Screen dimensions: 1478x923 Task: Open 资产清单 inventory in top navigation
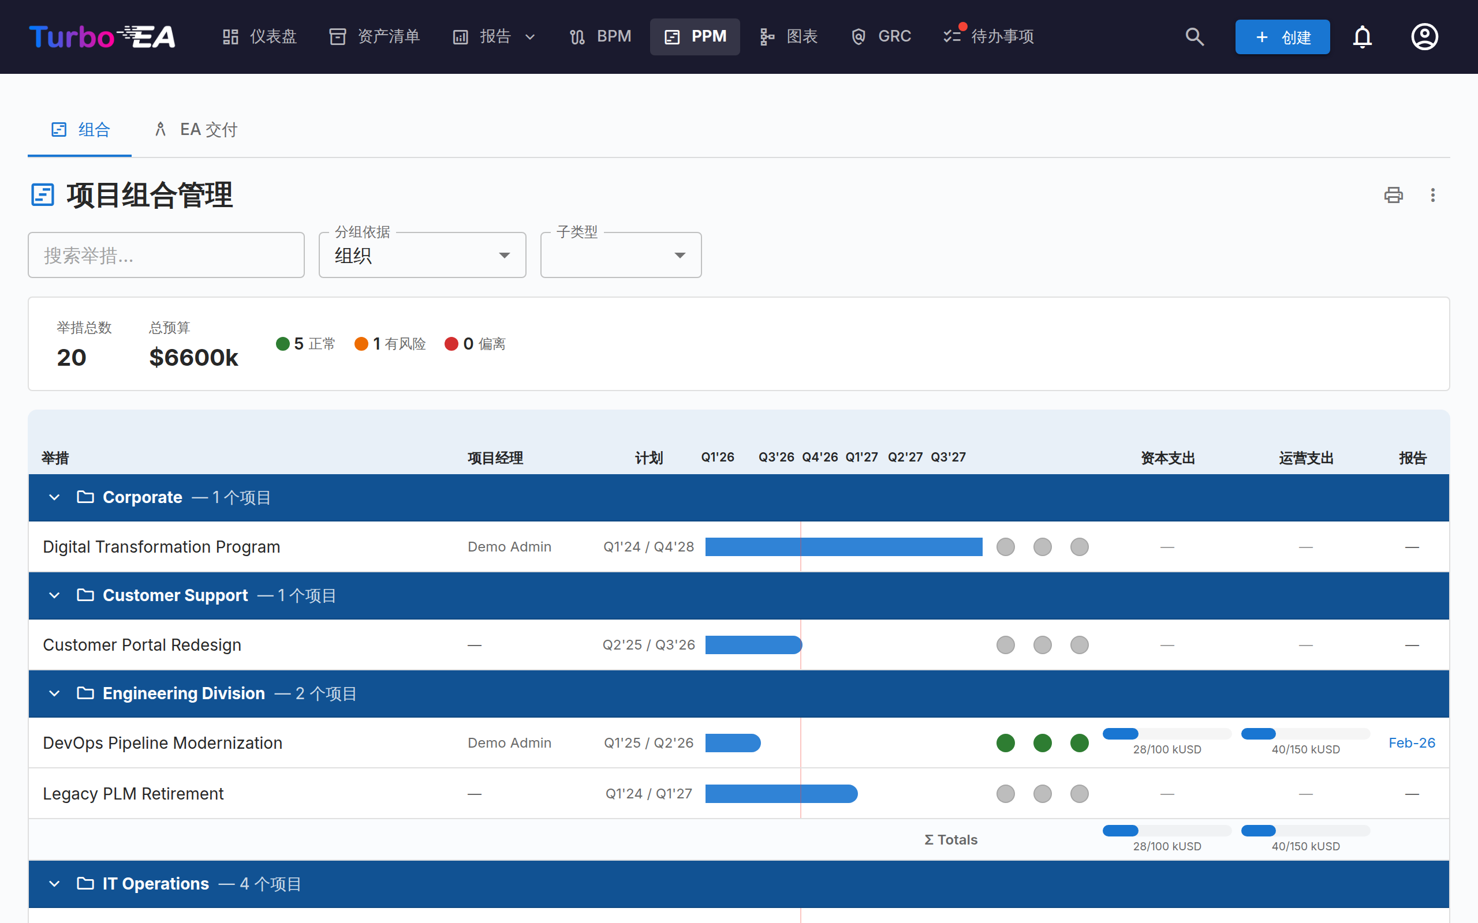point(374,36)
